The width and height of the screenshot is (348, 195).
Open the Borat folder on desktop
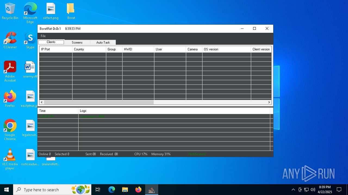tap(71, 11)
